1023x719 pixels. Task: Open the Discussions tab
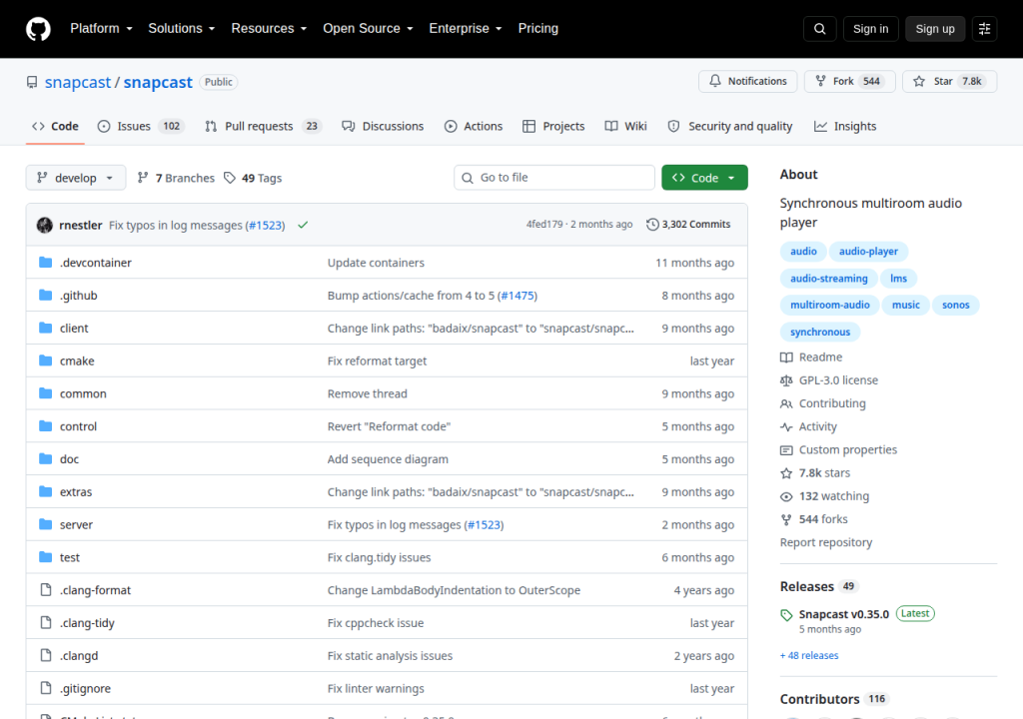coord(383,126)
